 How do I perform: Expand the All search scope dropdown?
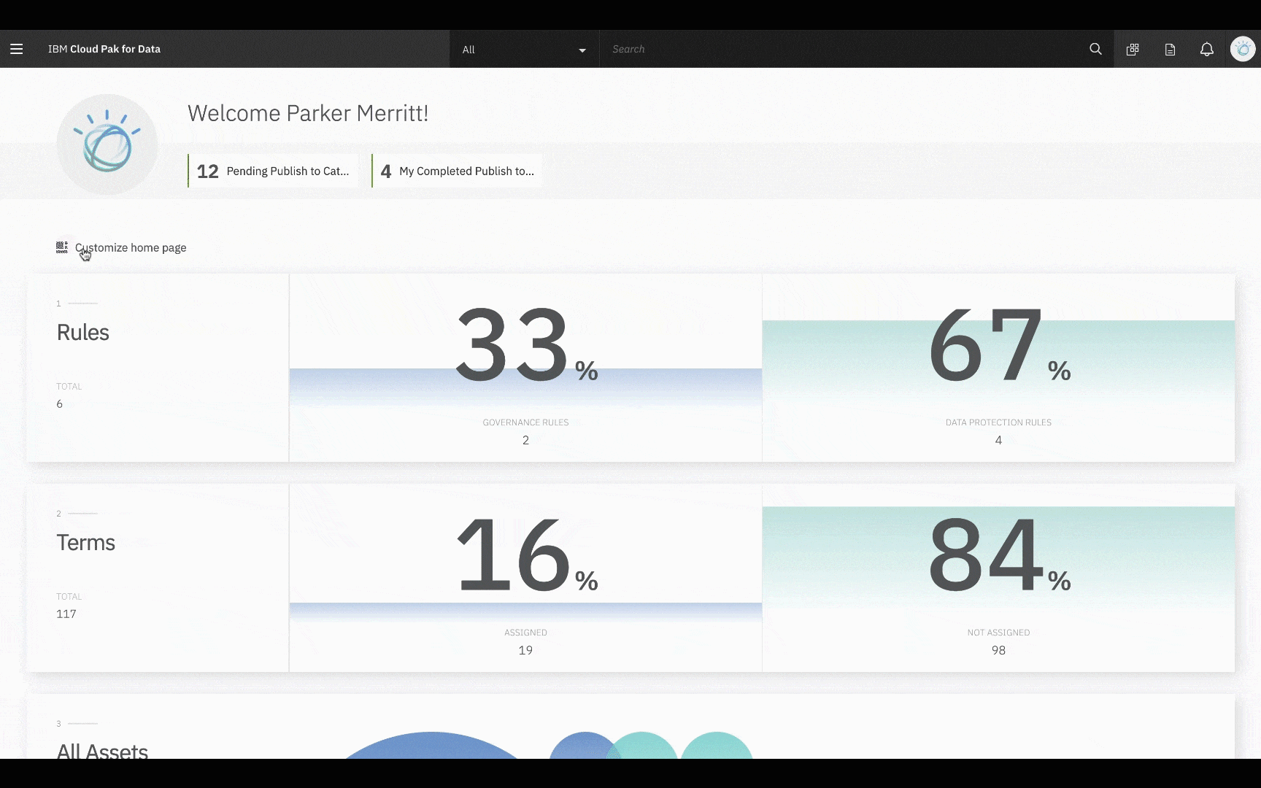point(524,49)
